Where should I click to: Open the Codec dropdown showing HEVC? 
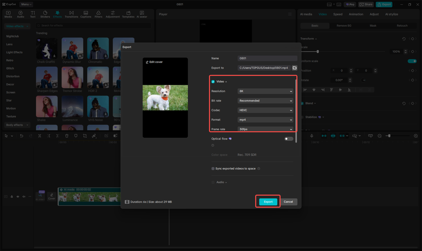pyautogui.click(x=265, y=110)
